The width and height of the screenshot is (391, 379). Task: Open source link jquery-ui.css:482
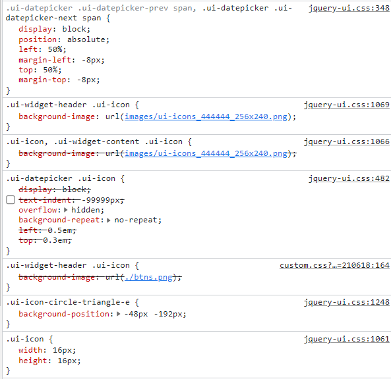349,178
